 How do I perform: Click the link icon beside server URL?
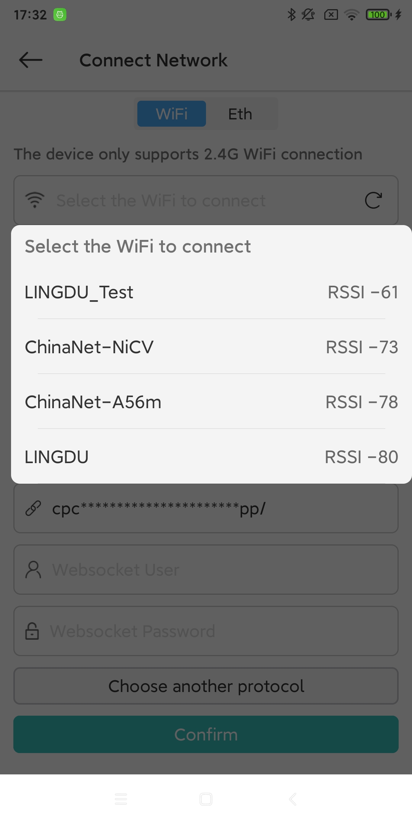coord(33,509)
